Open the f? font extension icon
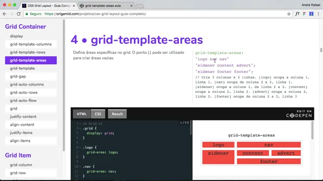Image resolution: width=323 pixels, height=181 pixels. (297, 14)
